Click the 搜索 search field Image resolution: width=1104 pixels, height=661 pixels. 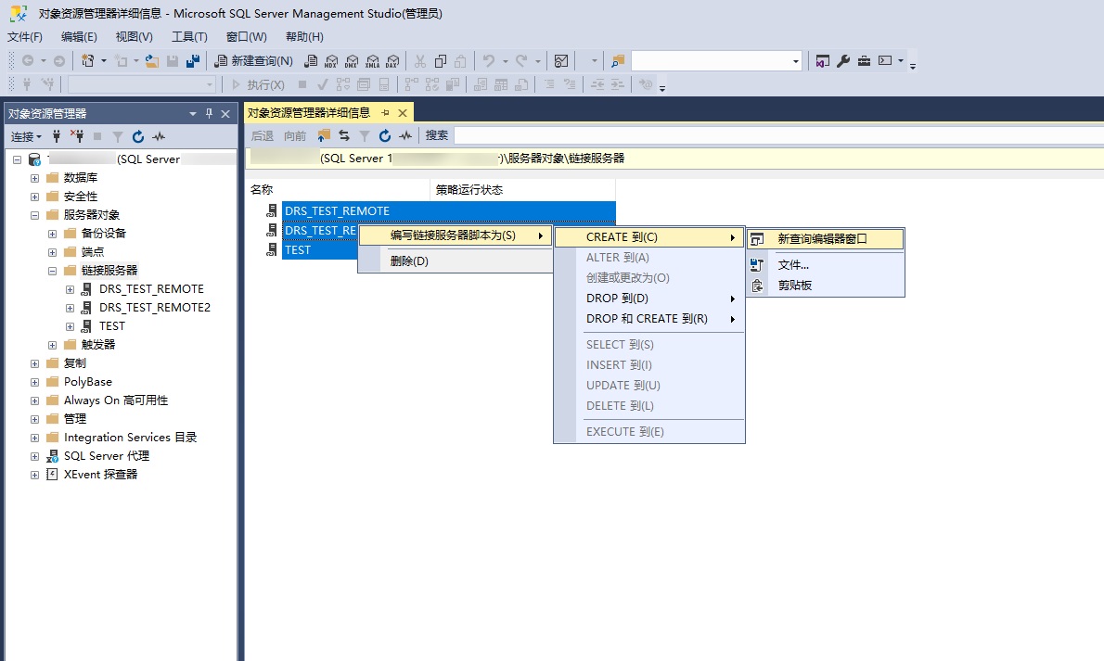click(778, 135)
